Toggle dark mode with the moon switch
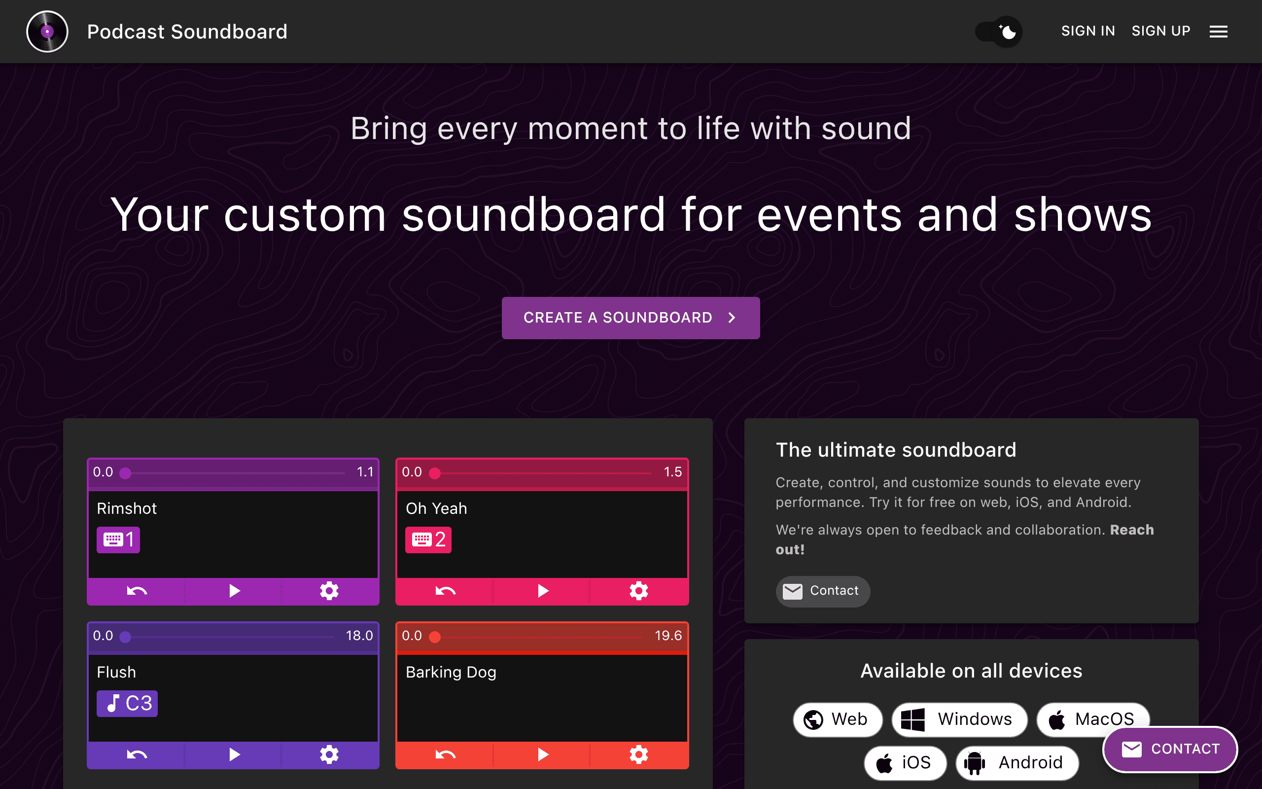Viewport: 1262px width, 789px height. tap(998, 31)
